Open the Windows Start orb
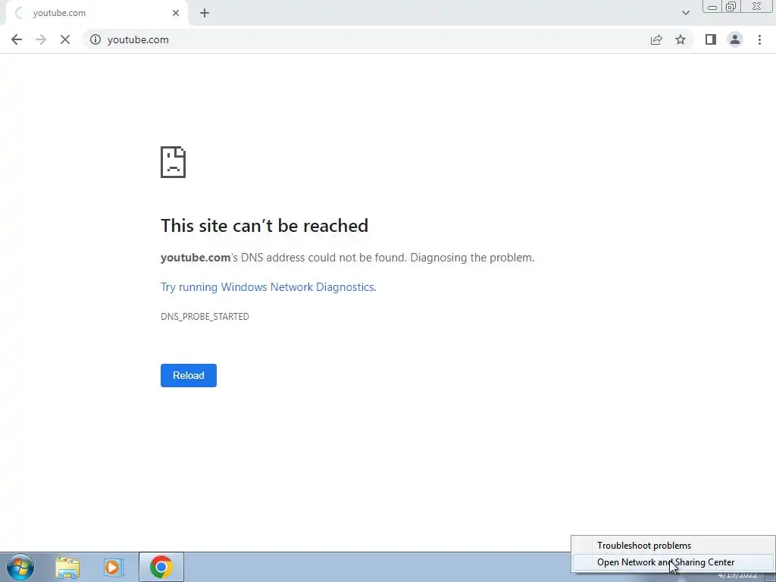The image size is (776, 582). point(20,567)
